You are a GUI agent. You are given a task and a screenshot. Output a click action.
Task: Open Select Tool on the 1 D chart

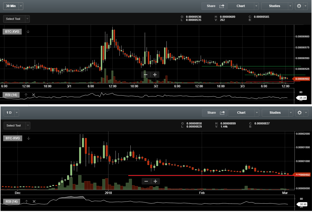coord(17,126)
